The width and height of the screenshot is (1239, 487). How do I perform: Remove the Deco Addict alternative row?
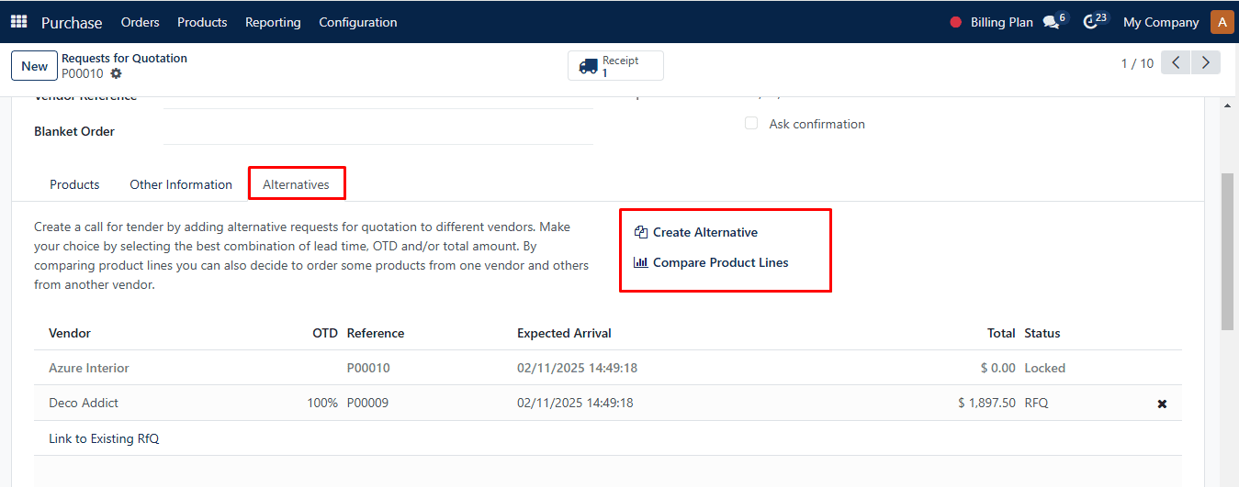[x=1162, y=404]
